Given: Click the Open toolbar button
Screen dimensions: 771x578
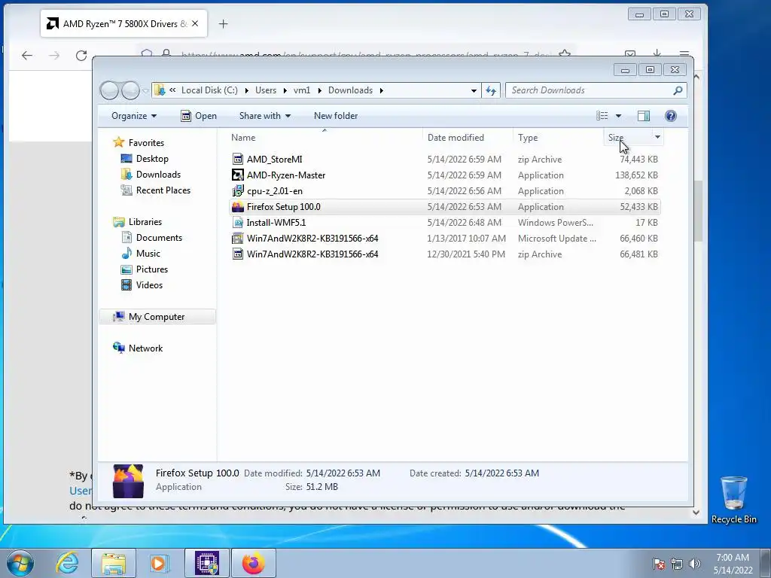Looking at the screenshot, I should 199,115.
